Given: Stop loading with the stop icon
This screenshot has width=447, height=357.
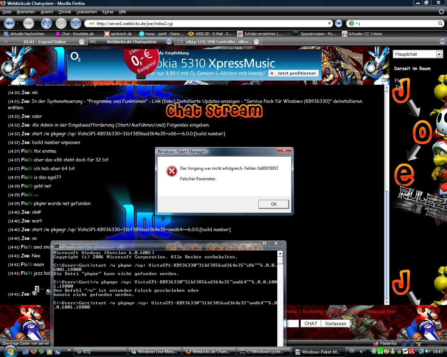Looking at the screenshot, I should (61, 23).
